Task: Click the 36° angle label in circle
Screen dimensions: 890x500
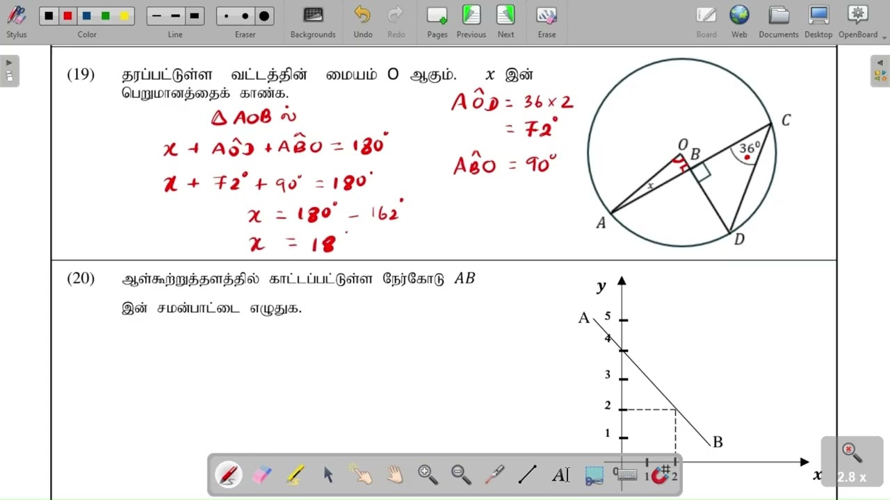Action: point(751,148)
